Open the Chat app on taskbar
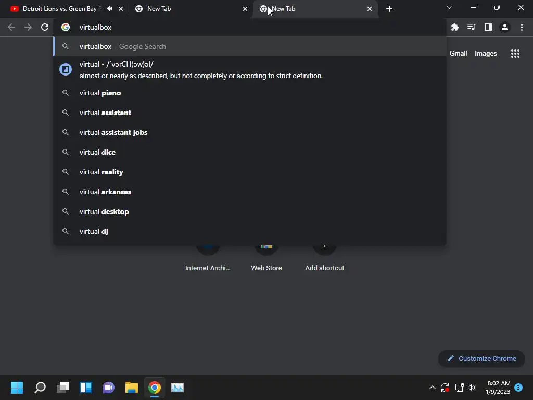 click(x=108, y=387)
